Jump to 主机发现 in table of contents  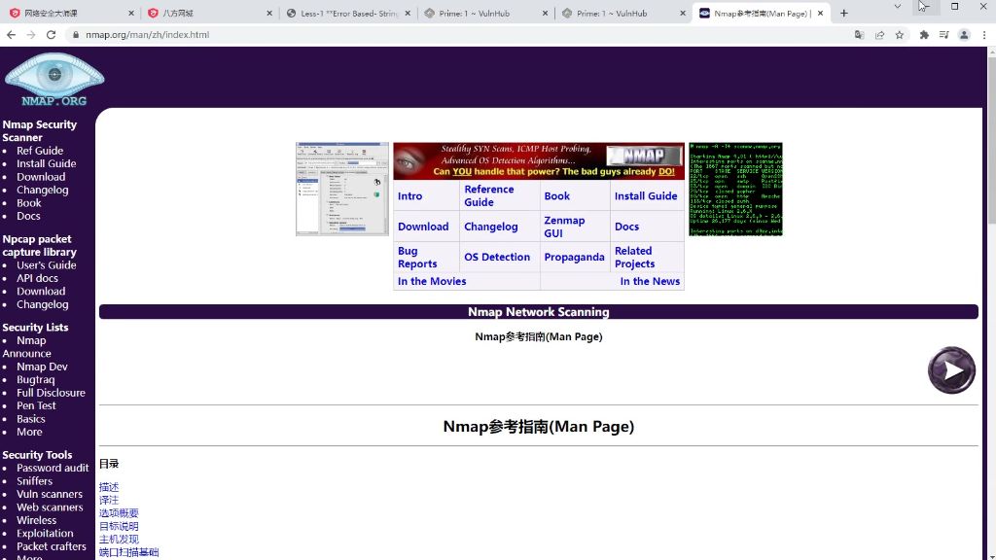click(x=119, y=539)
